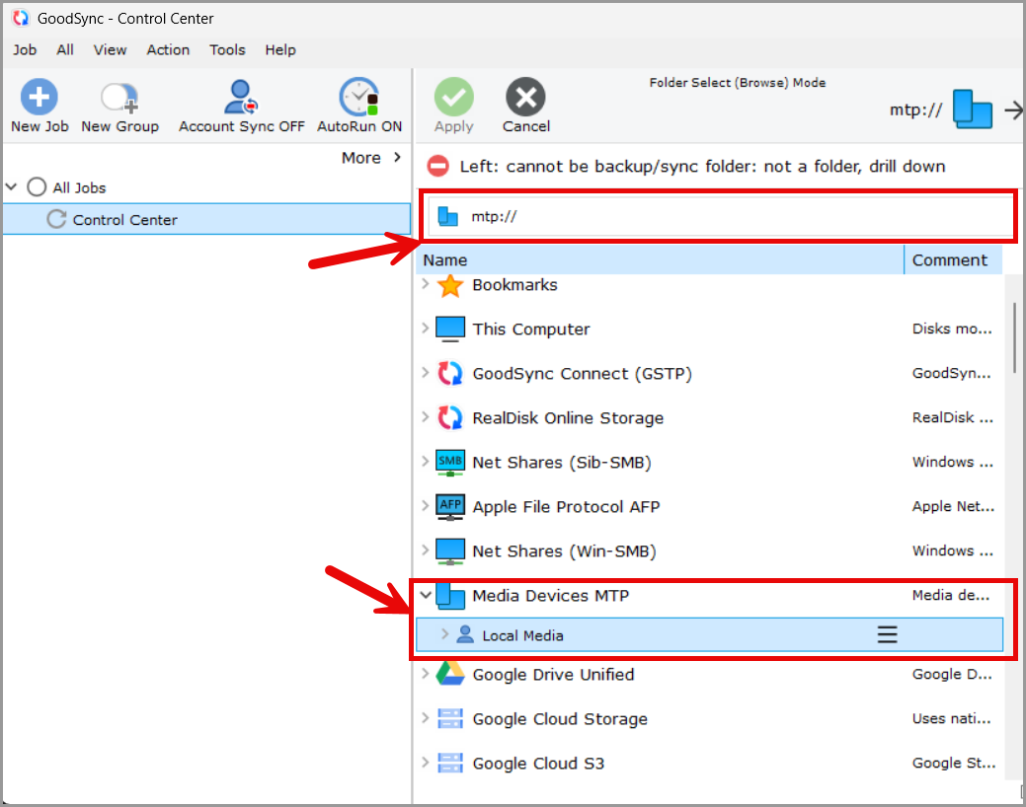Click the mtp:// path input field
Screen dimensions: 1026x807
click(x=720, y=216)
